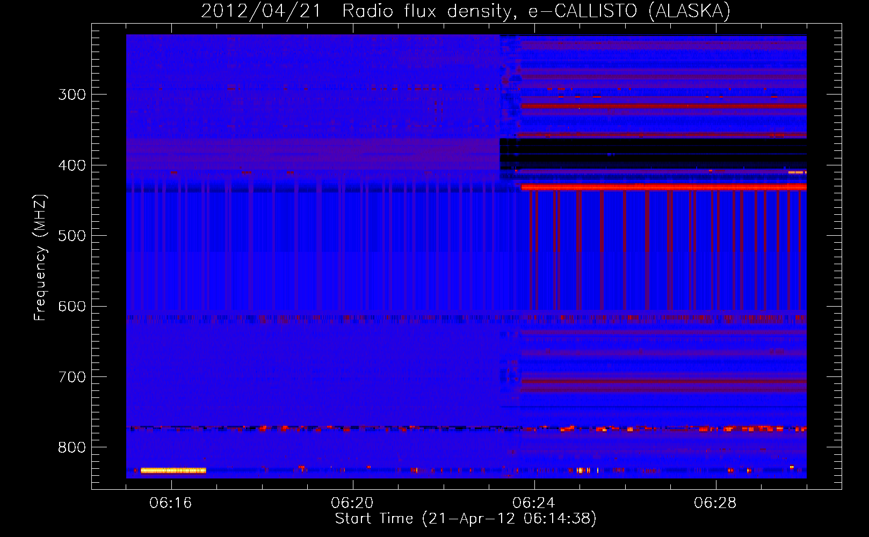Image resolution: width=869 pixels, height=537 pixels.
Task: Select the 500 frequency tick label
Action: (72, 236)
